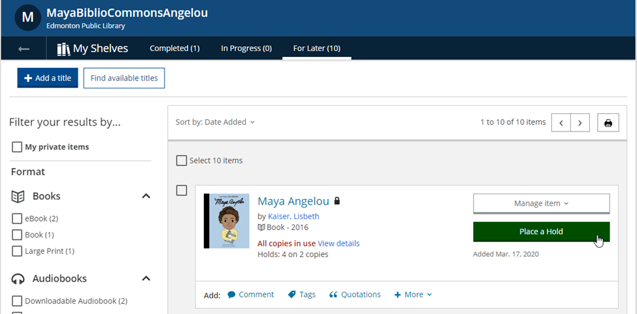Place a Hold on Maya Angelou
The height and width of the screenshot is (314, 637).
(x=541, y=232)
